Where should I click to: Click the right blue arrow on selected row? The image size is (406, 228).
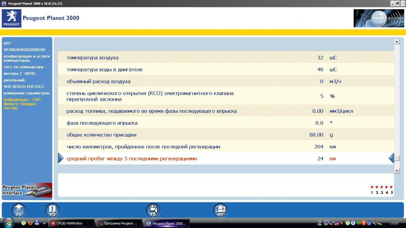pyautogui.click(x=391, y=158)
